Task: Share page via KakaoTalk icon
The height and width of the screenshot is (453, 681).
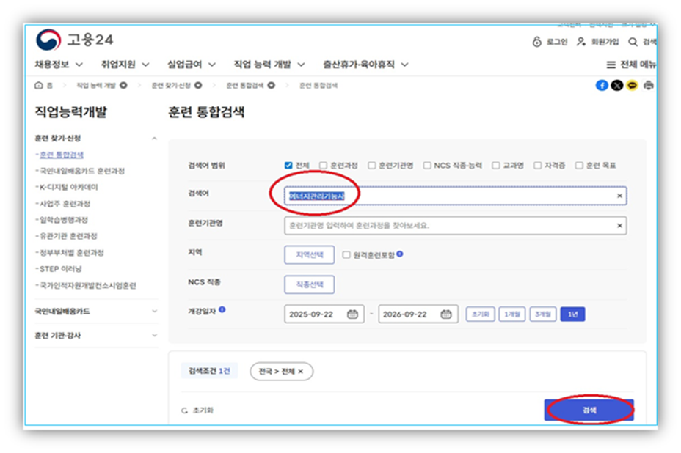Action: point(633,86)
